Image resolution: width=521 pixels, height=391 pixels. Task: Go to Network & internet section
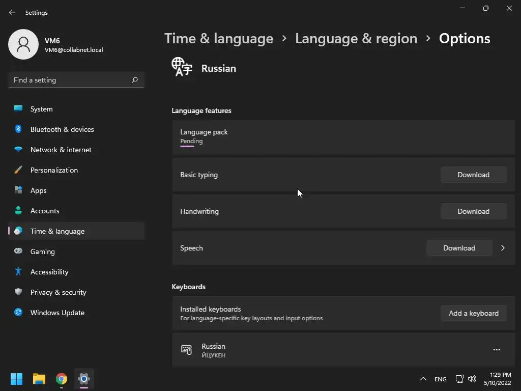(x=61, y=150)
